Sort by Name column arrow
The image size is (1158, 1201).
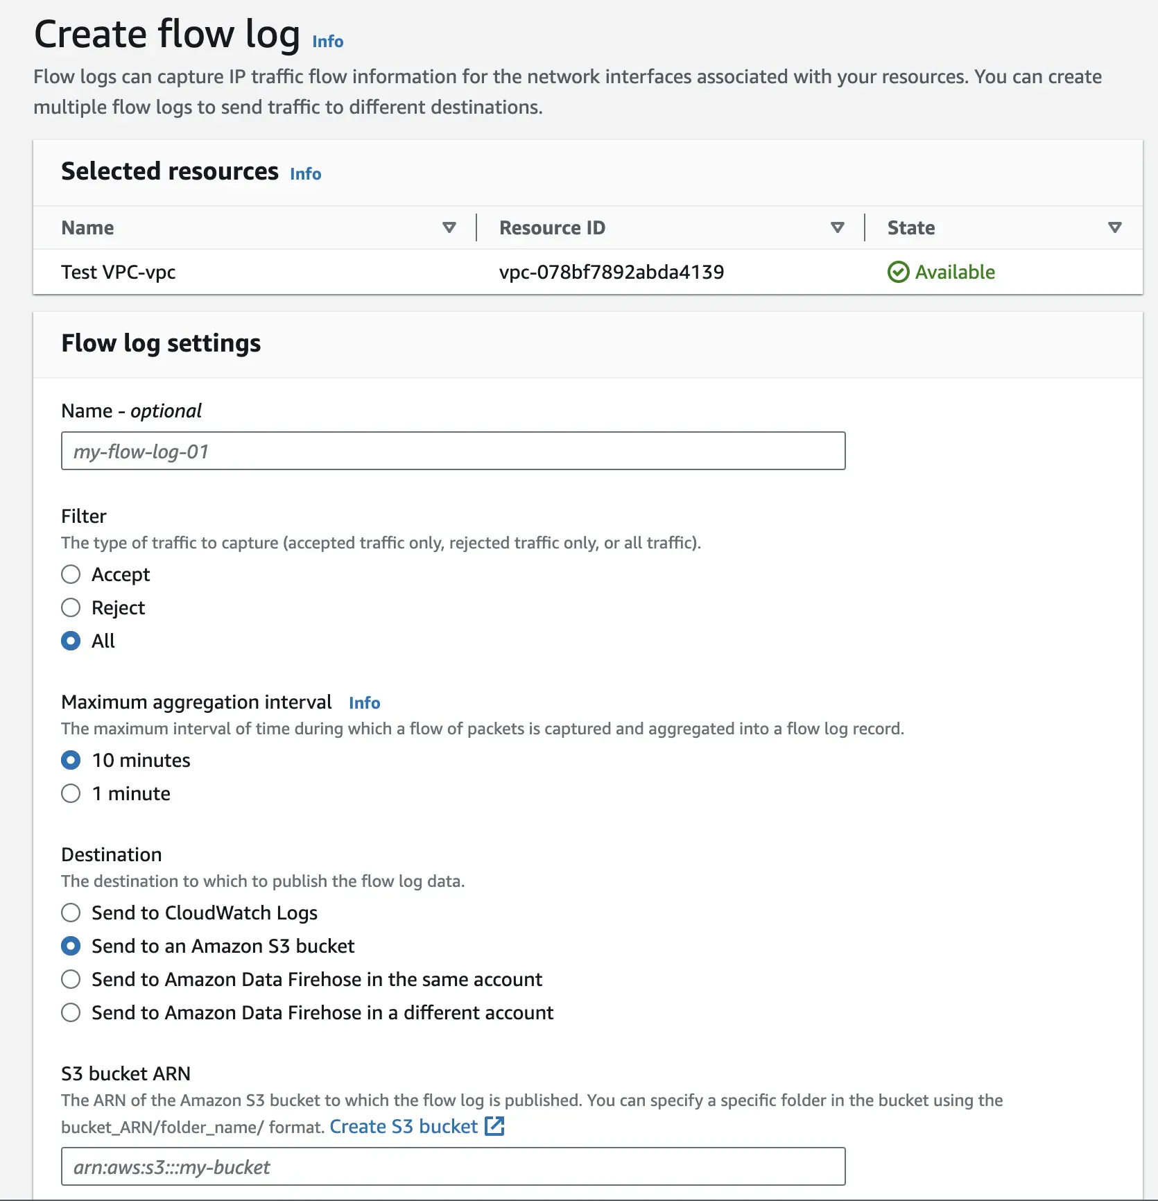[449, 227]
